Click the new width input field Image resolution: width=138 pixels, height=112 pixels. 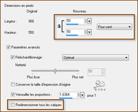coord(75,21)
